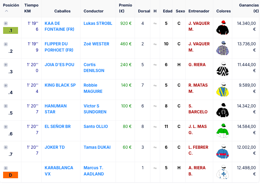Viewport: 267px width, 186px height.
Task: Click the red-cap black silks for KAA DE FONTAINE
Action: (222, 27)
